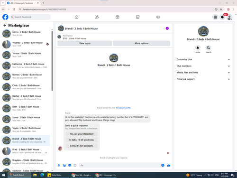This screenshot has height=178, width=237.
Task: Open the Brayden conversation
Action: tap(26, 162)
